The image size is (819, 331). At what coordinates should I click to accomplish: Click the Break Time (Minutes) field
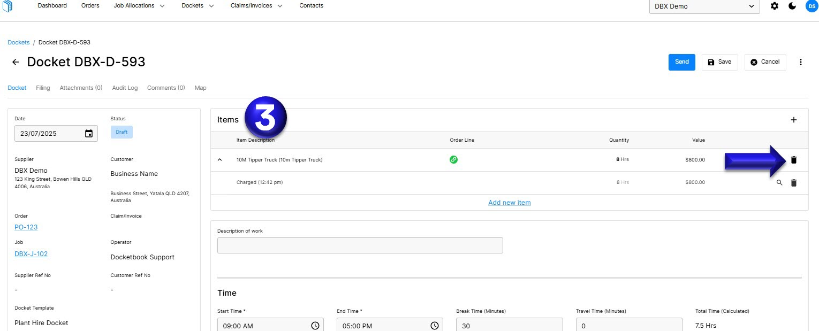click(x=510, y=325)
